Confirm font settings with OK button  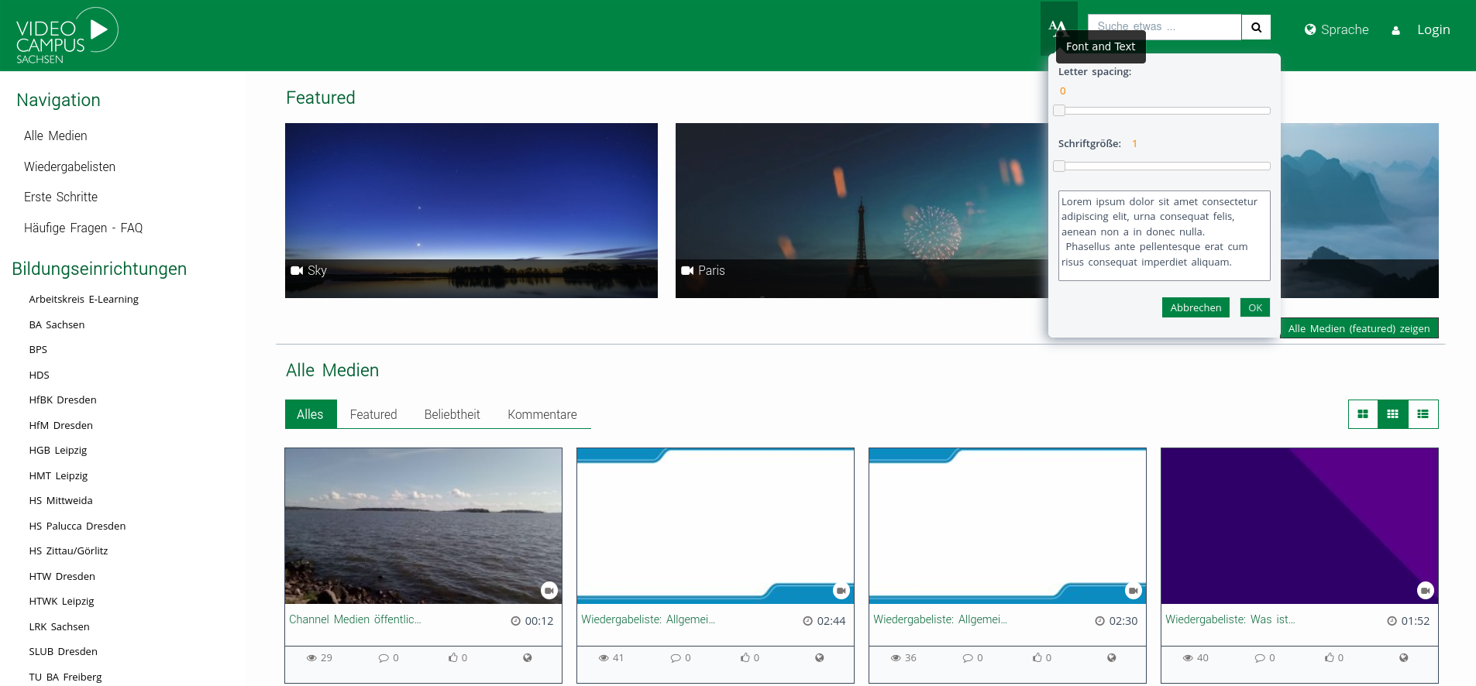(x=1254, y=307)
